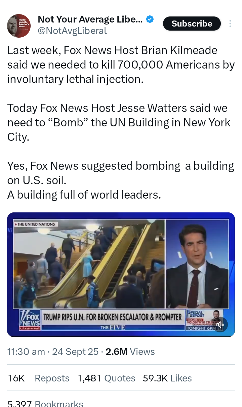Unmute the video with the speaker icon
The width and height of the screenshot is (242, 407).
pos(220,324)
